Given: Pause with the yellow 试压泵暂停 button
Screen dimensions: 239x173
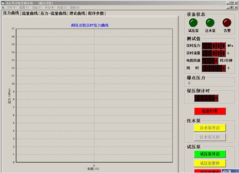Looking at the screenshot, I should (x=210, y=163).
